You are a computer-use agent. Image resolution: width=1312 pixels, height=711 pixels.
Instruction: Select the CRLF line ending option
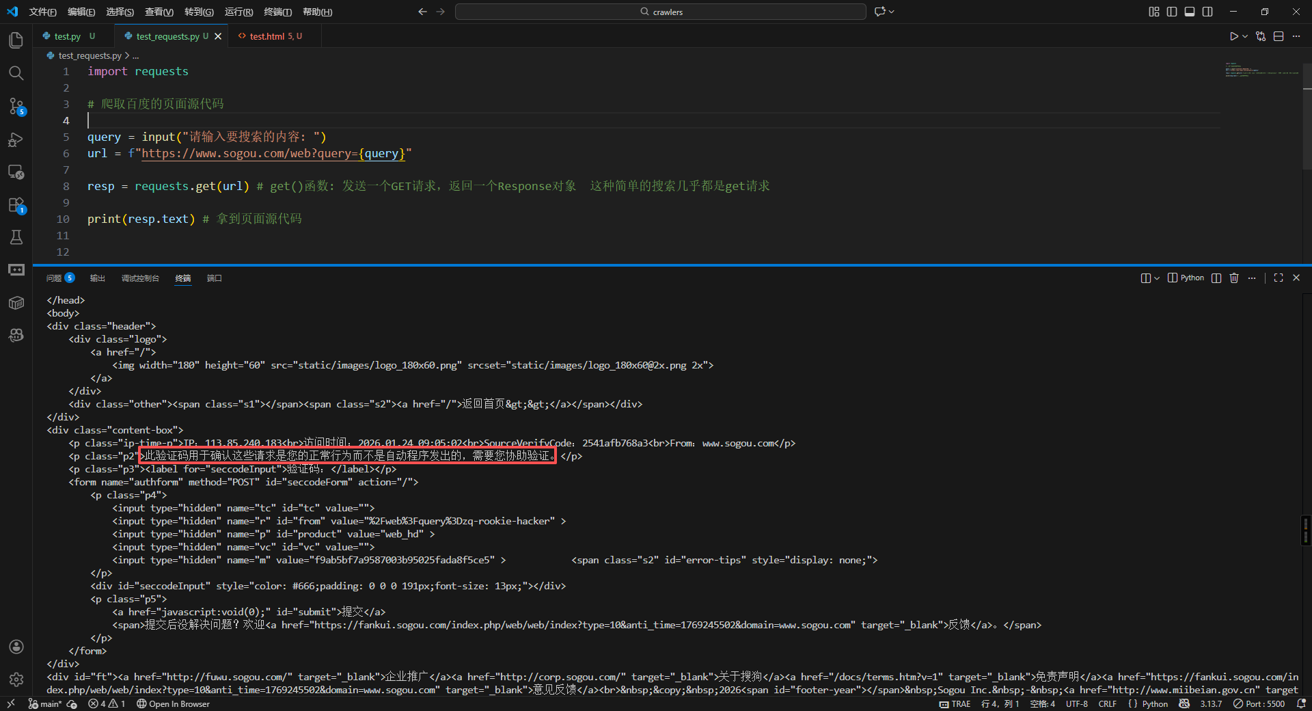[1107, 703]
